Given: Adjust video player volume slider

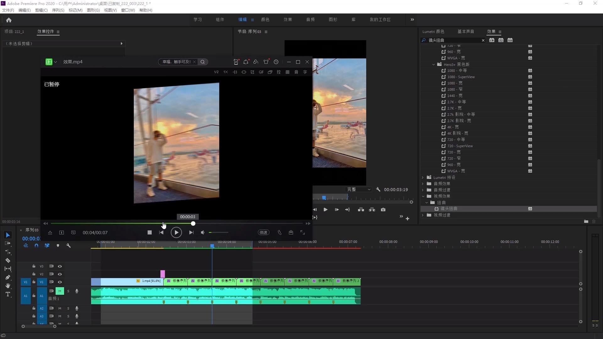Looking at the screenshot, I should click(x=219, y=233).
